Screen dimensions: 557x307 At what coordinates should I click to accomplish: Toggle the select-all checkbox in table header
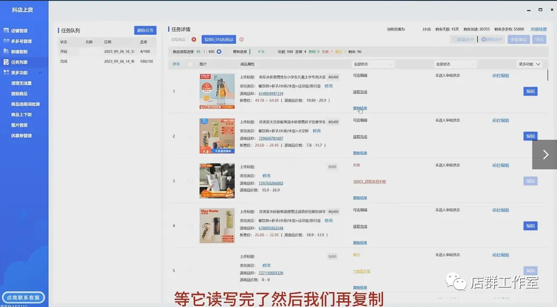point(190,64)
